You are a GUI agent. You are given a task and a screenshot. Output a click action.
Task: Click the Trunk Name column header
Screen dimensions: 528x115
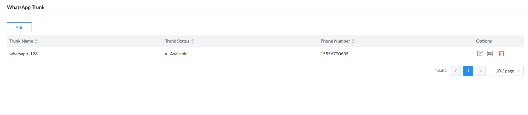[x=21, y=41]
